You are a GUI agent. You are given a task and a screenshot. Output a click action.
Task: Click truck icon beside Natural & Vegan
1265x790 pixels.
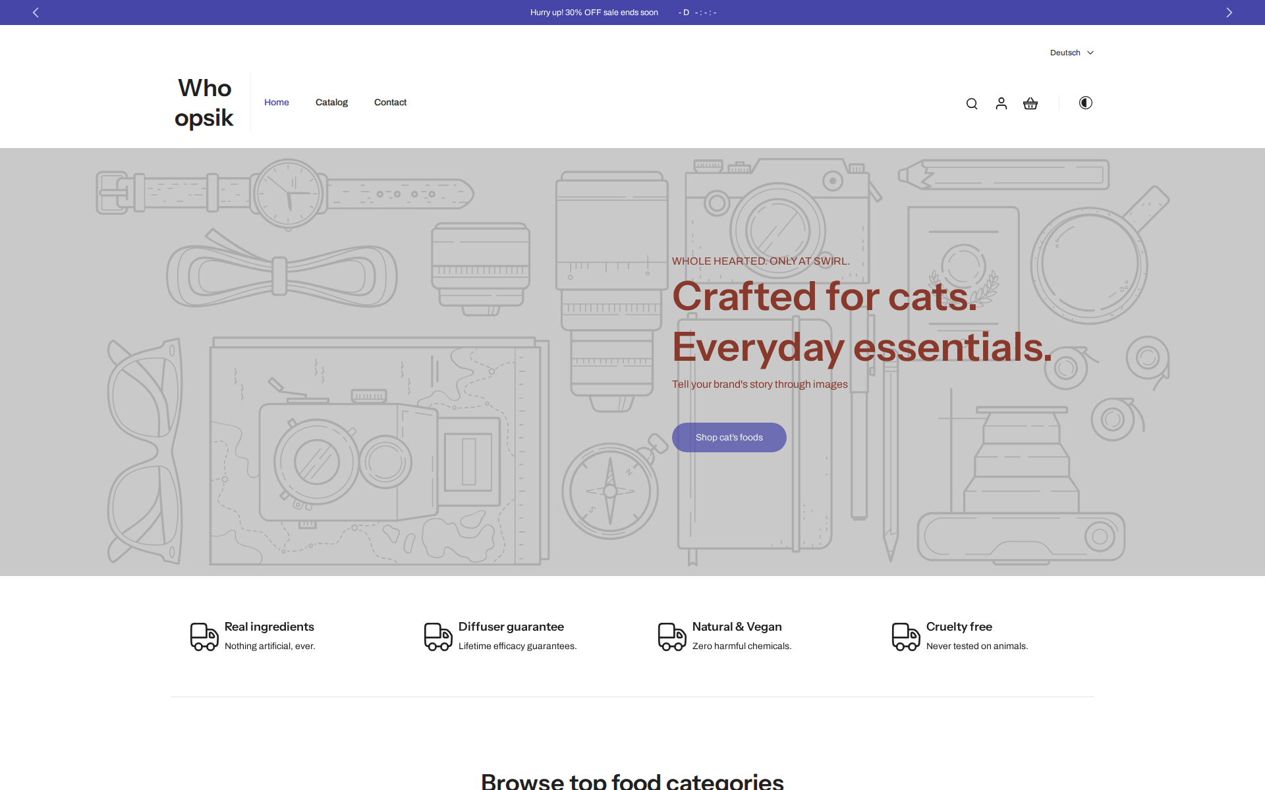672,637
